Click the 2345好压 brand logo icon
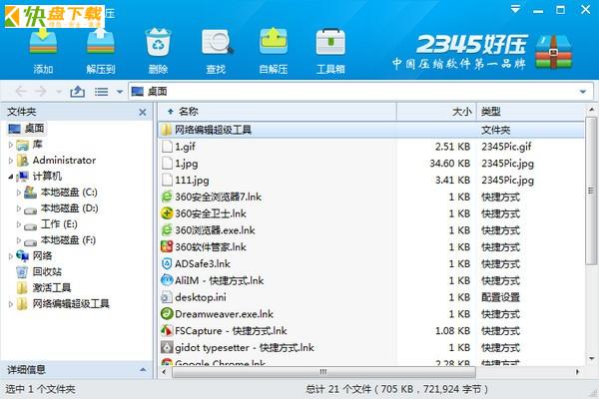Screen dimensions: 599x399 point(553,52)
